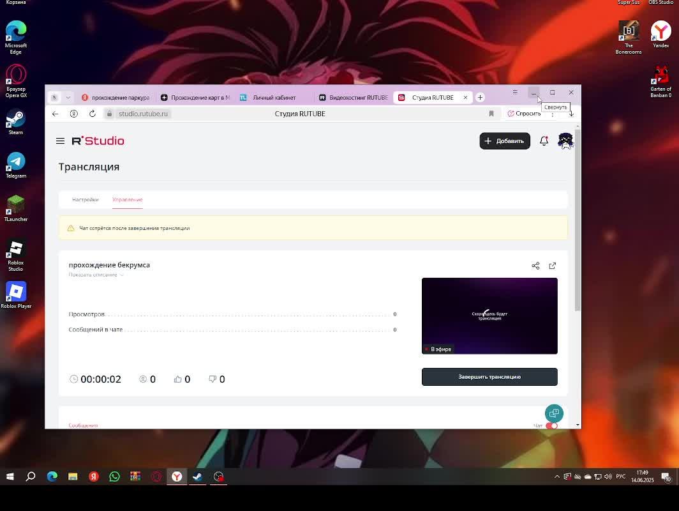This screenshot has width=679, height=511.
Task: Click Steam icon in taskbar
Action: (x=197, y=477)
